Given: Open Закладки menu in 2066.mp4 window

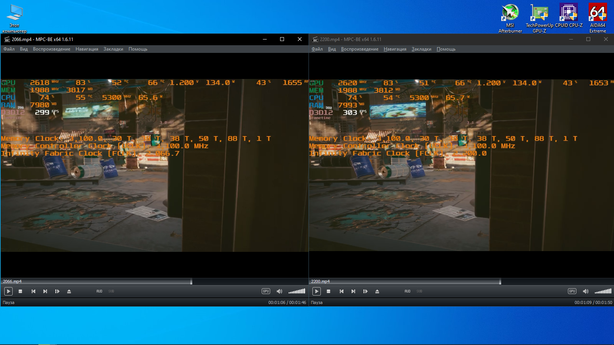Looking at the screenshot, I should pyautogui.click(x=113, y=49).
